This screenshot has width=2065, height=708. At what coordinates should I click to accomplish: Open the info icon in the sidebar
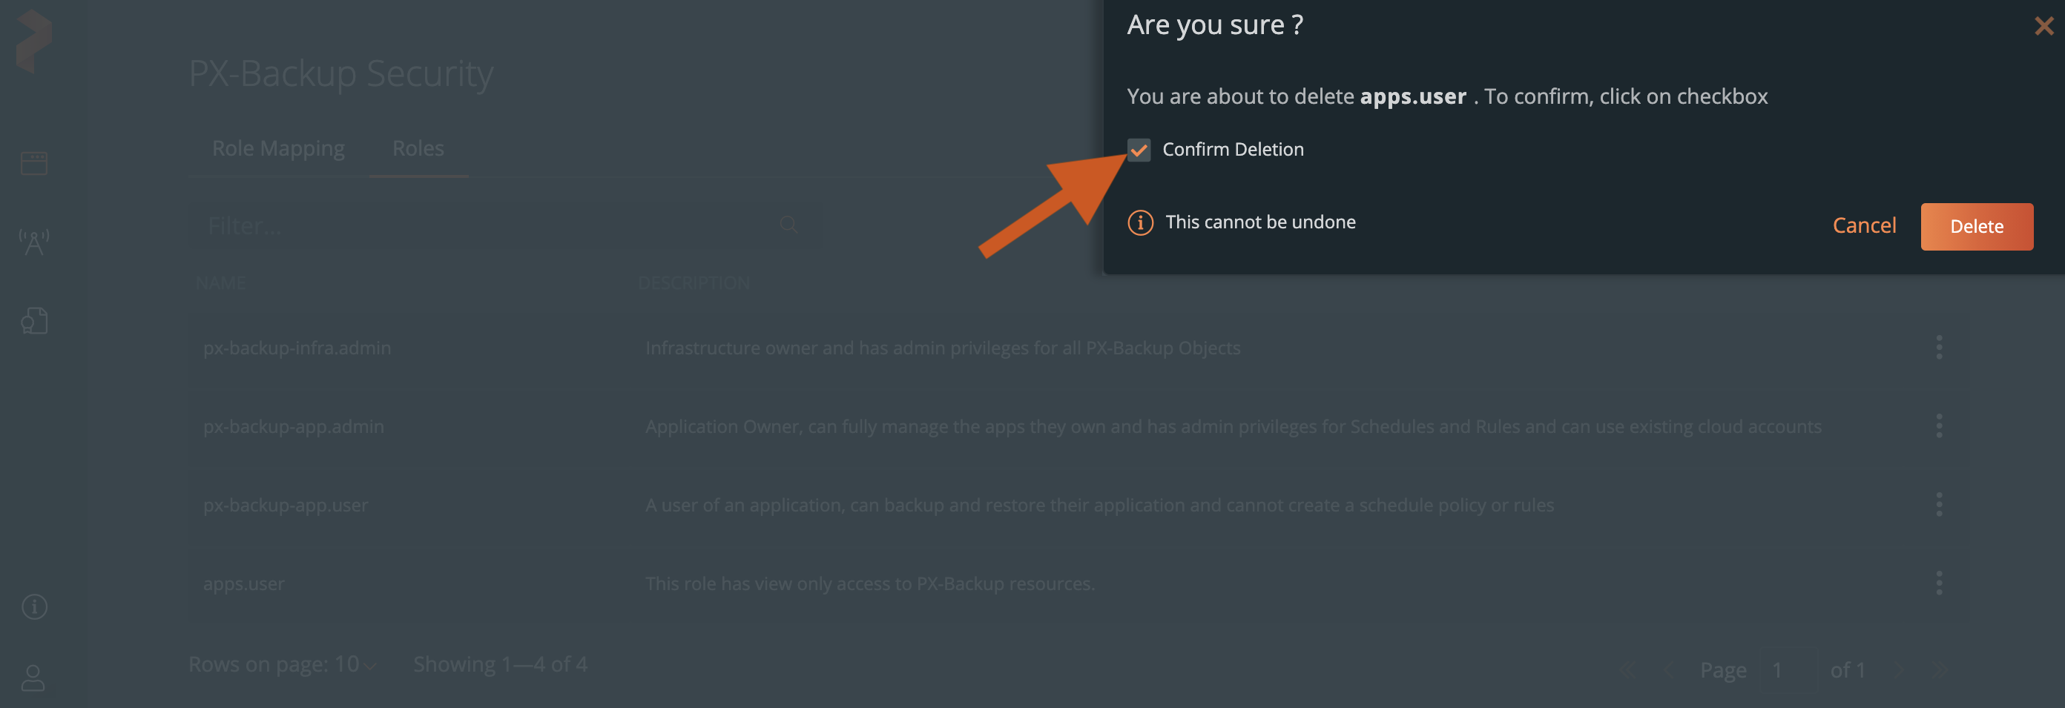click(x=33, y=606)
